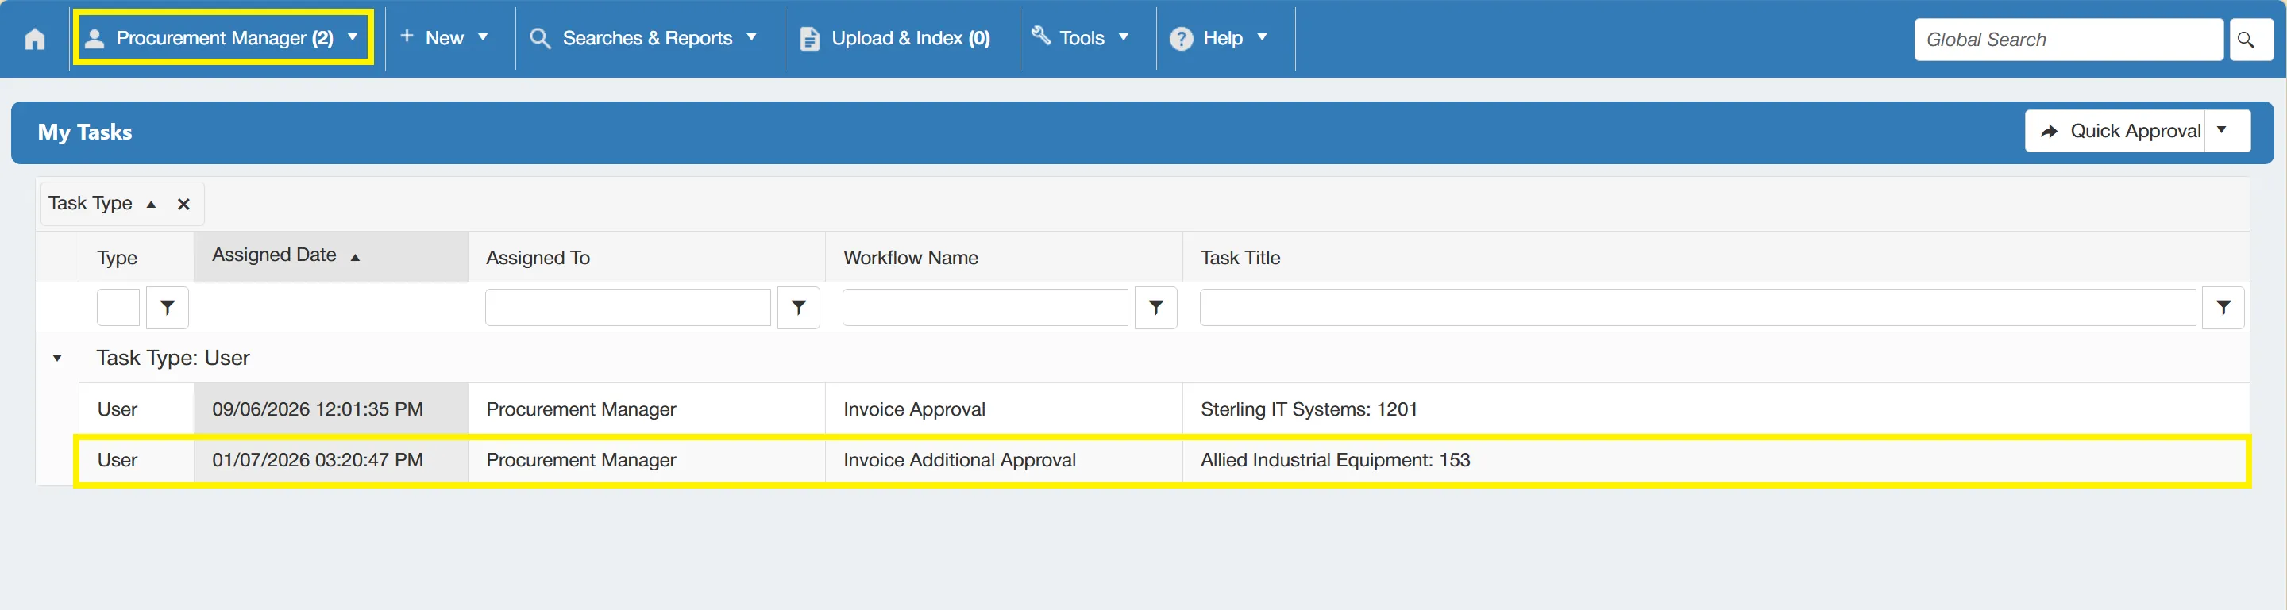The image size is (2287, 610).
Task: Click the Workflow Name filter input
Action: 985,308
